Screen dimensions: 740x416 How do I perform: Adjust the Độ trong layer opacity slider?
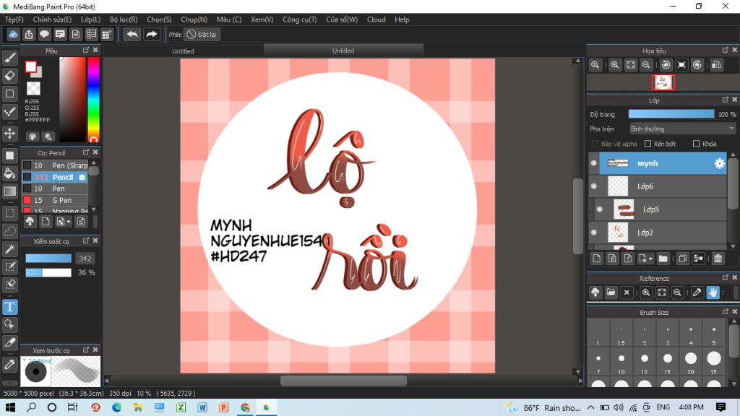pyautogui.click(x=671, y=114)
